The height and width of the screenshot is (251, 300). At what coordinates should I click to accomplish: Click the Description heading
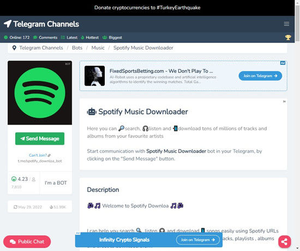(x=103, y=189)
